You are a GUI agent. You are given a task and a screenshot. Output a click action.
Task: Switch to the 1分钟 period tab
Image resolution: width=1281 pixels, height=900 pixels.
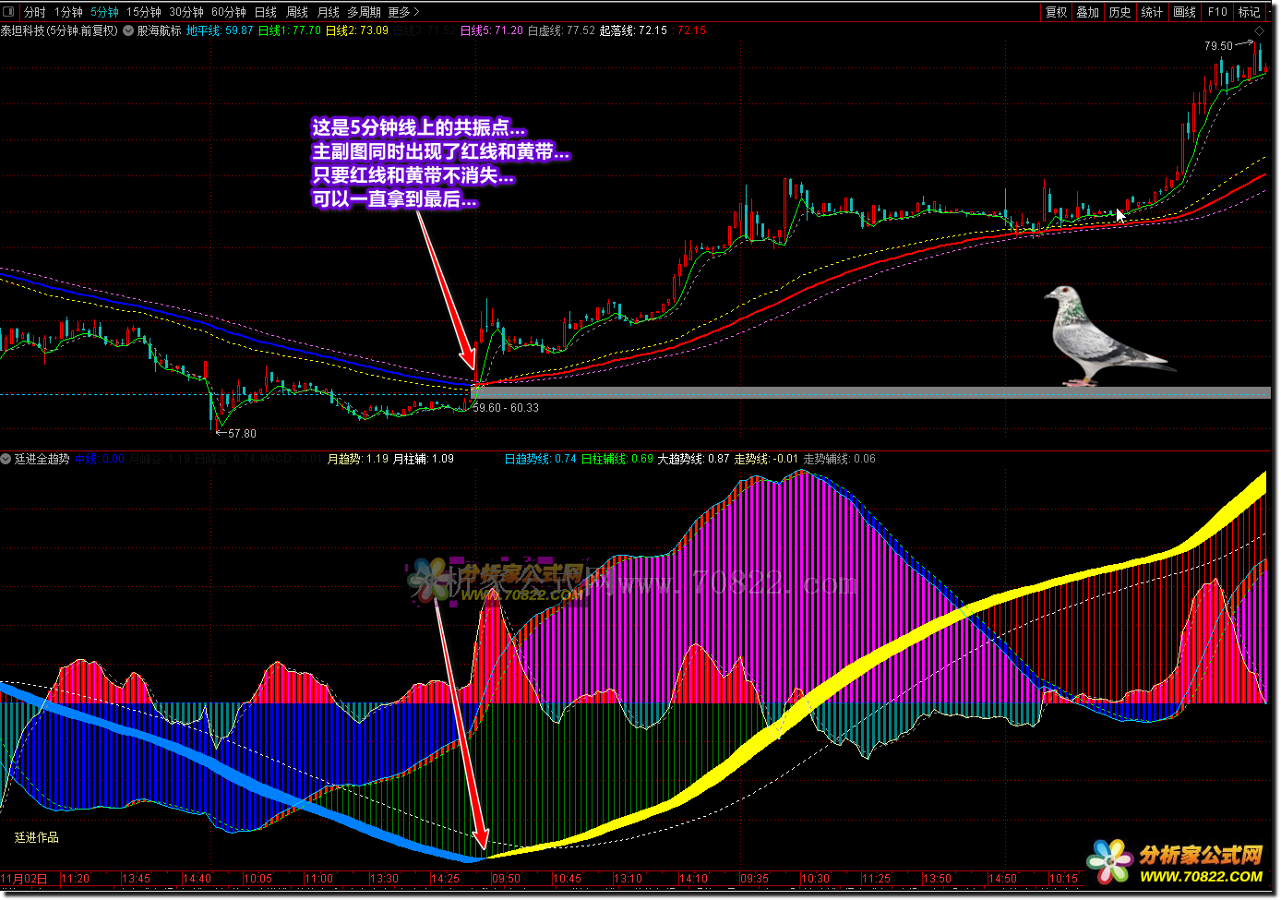(68, 12)
